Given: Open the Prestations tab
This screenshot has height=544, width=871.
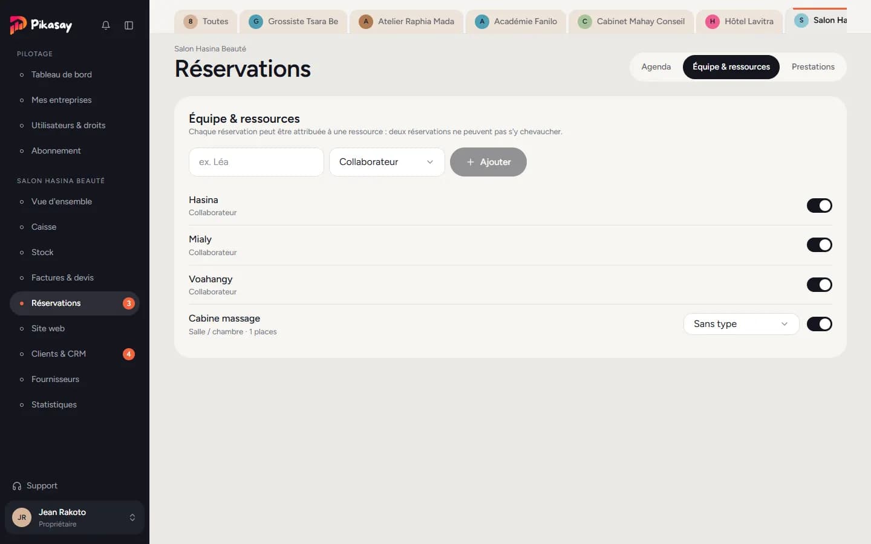Looking at the screenshot, I should tap(813, 67).
